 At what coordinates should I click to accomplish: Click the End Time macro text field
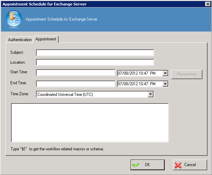[x=76, y=84]
